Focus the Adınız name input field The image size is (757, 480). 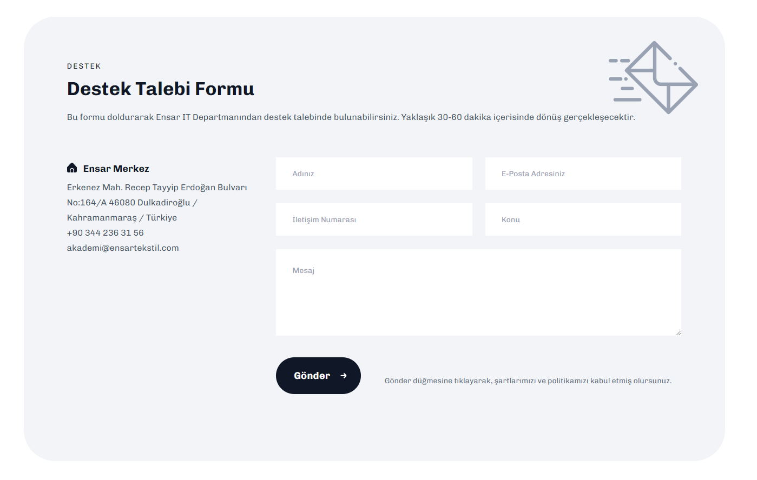374,174
